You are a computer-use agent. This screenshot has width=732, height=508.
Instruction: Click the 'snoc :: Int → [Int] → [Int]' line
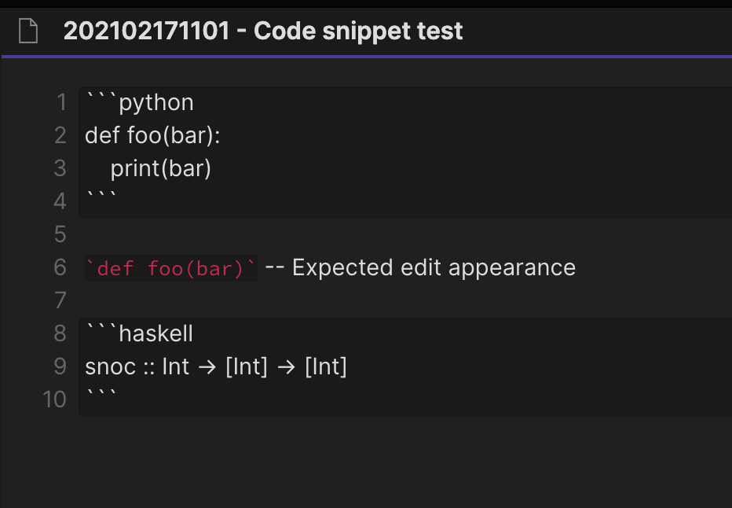(x=216, y=366)
